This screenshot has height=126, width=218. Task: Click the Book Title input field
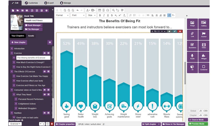tap(38, 20)
